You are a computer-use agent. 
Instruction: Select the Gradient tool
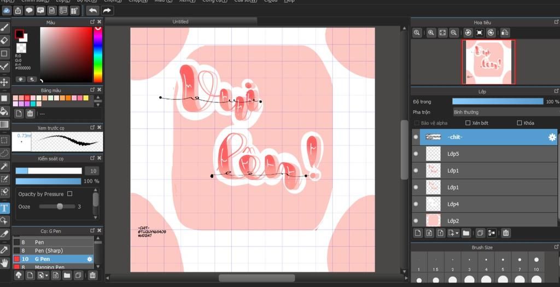click(x=4, y=124)
